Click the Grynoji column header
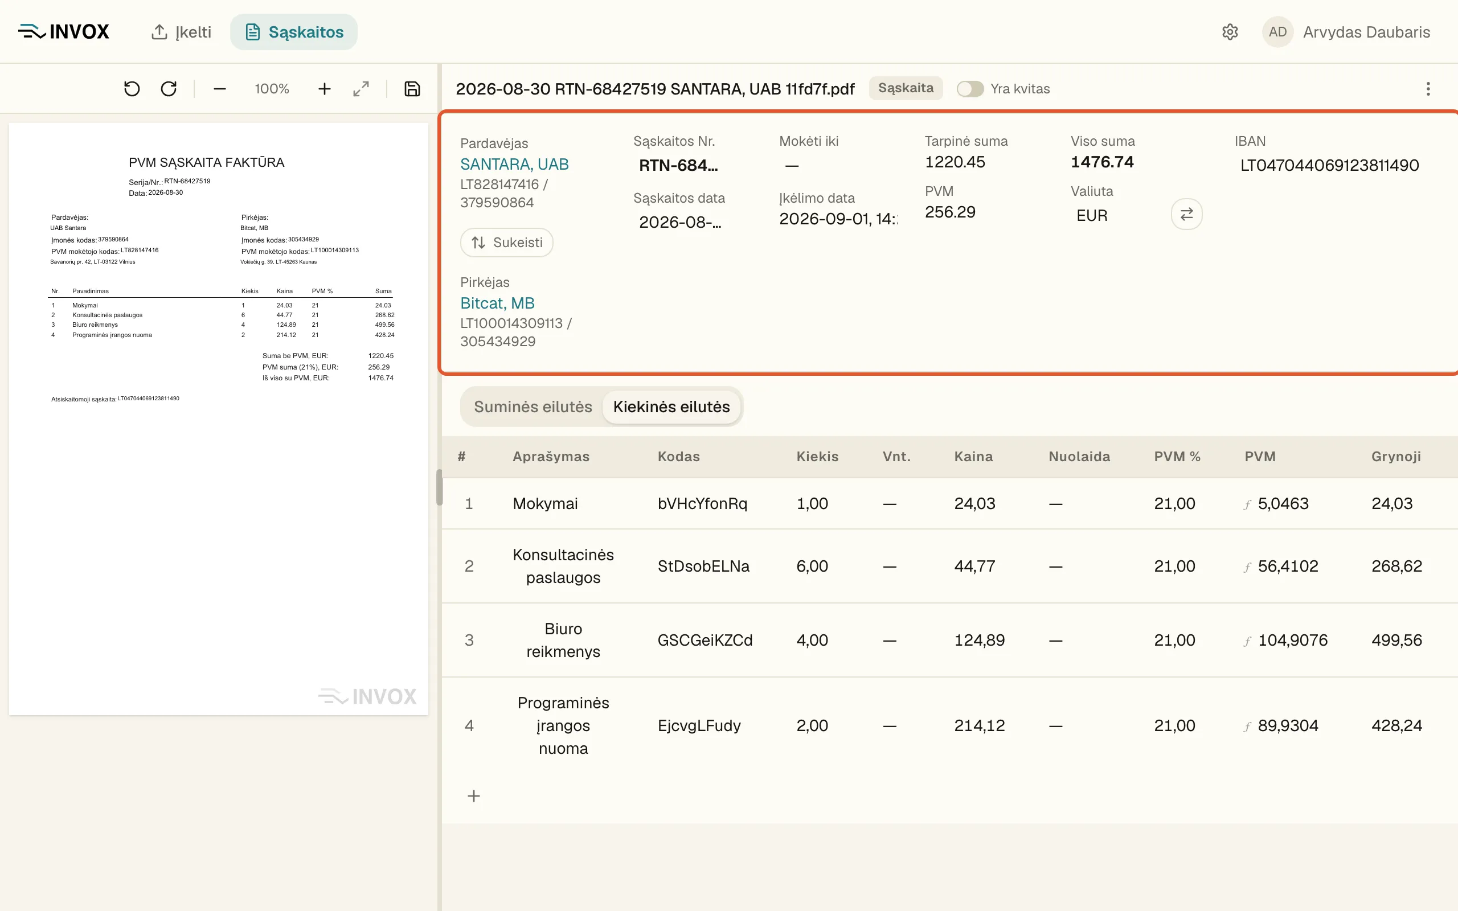This screenshot has height=911, width=1458. [1396, 457]
